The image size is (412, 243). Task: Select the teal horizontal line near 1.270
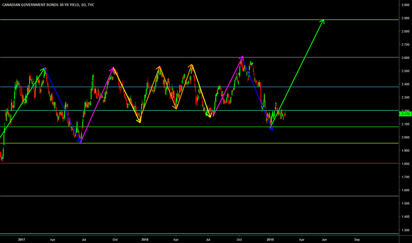[199, 234]
